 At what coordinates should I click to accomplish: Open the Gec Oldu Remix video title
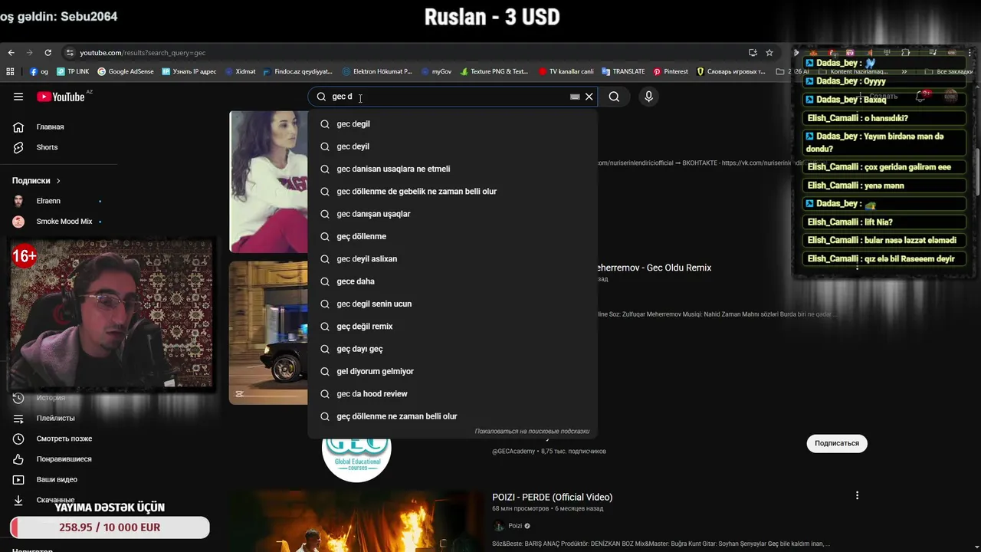pyautogui.click(x=654, y=268)
